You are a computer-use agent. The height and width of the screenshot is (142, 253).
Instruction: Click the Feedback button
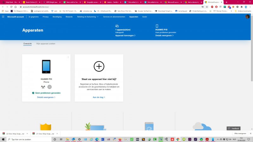coord(233,128)
